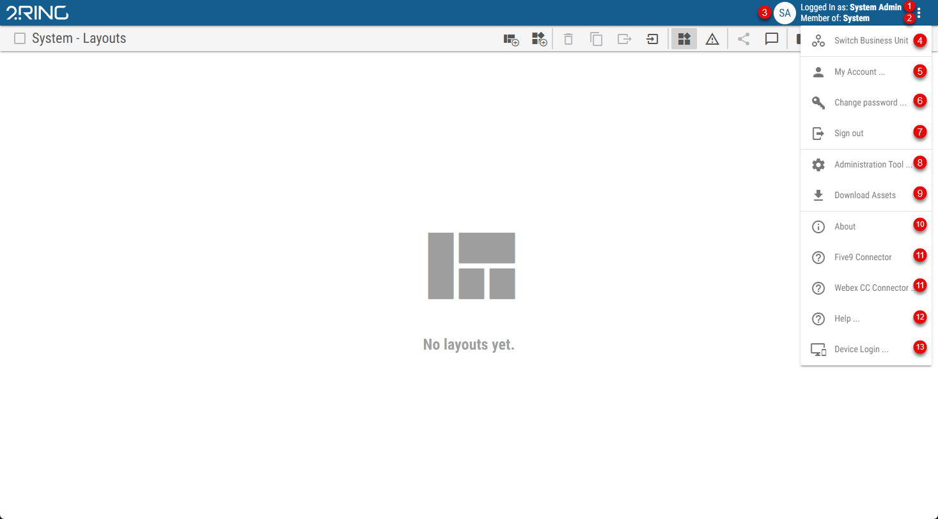Click the 2RING logo
The image size is (938, 519).
(x=36, y=12)
